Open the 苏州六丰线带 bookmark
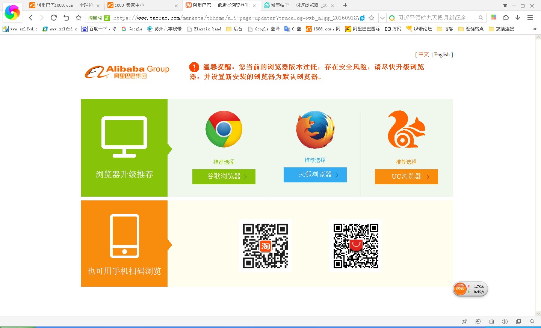This screenshot has width=541, height=328. click(x=164, y=29)
